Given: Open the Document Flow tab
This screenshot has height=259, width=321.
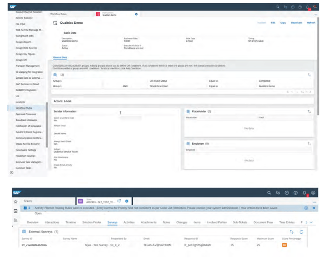Looking at the screenshot, I should 263,222.
